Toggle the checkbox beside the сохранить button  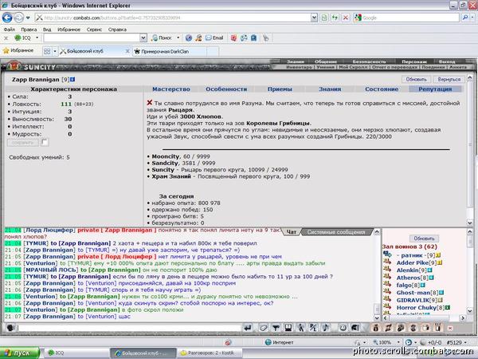click(x=45, y=142)
